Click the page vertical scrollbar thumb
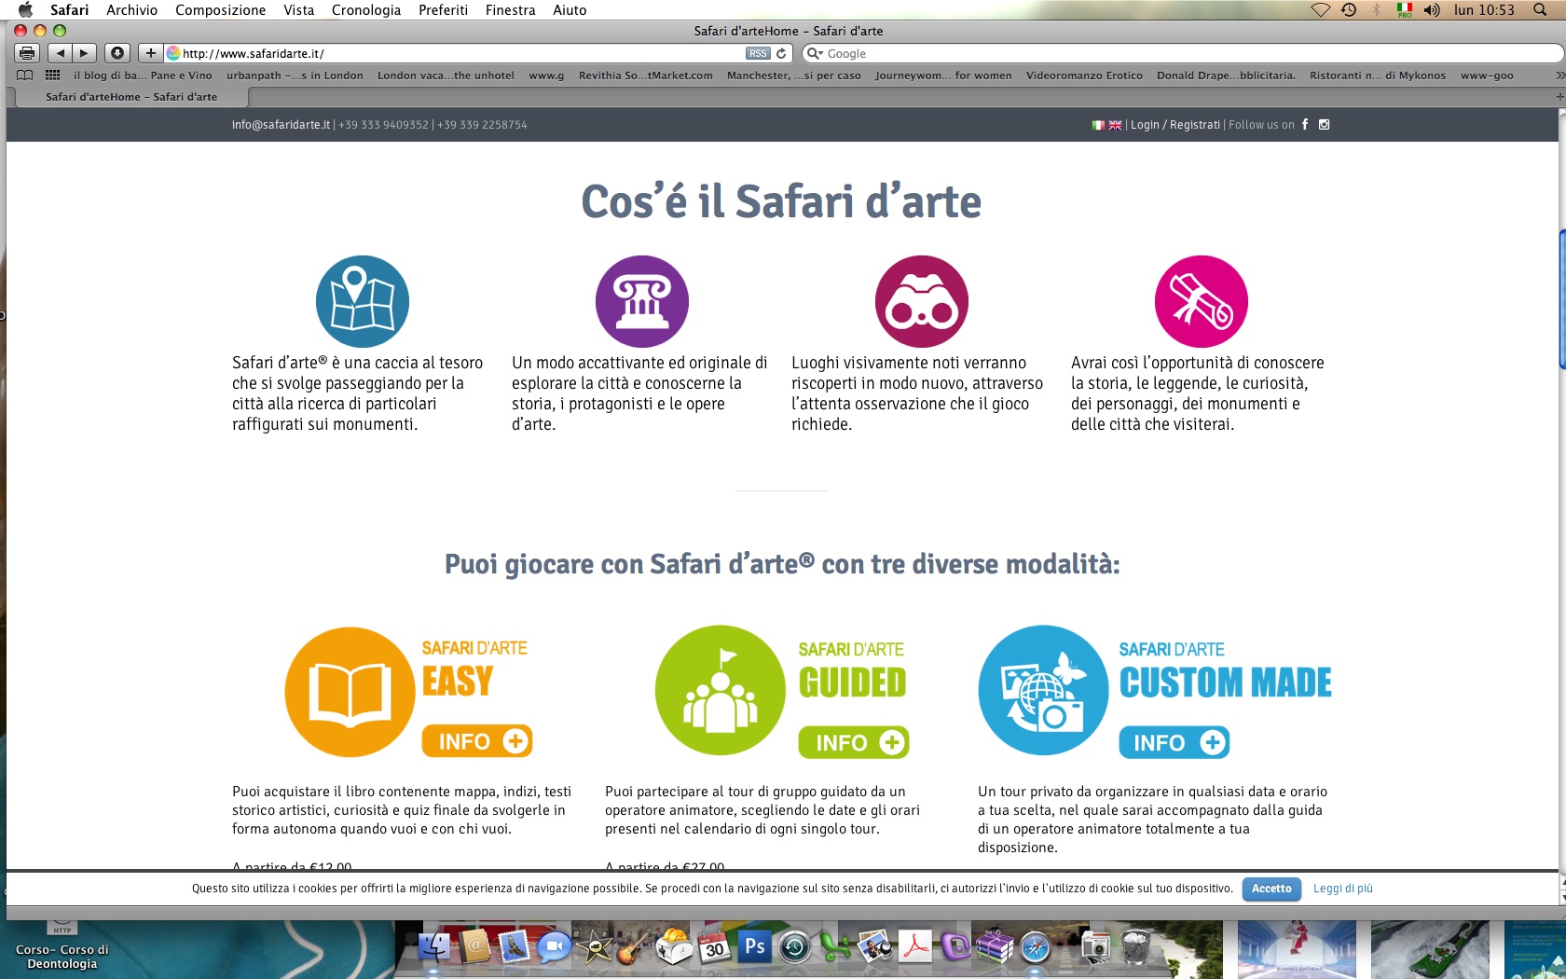Viewport: 1566px width, 979px height. [x=1562, y=298]
